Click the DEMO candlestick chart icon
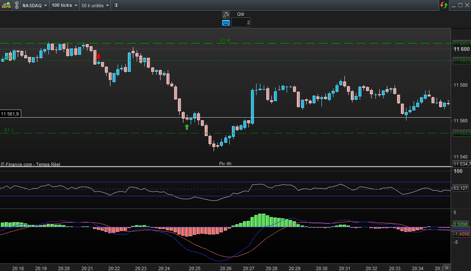 coord(6,5)
